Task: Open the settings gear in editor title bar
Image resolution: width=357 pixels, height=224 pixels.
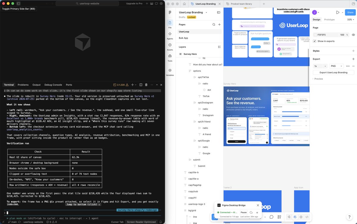Action: point(161,4)
